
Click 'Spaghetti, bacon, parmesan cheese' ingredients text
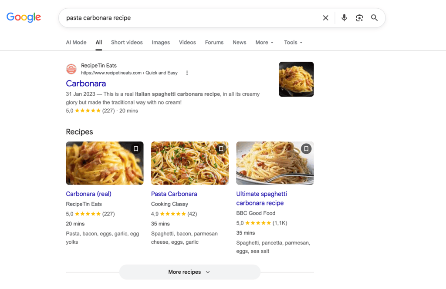184,238
